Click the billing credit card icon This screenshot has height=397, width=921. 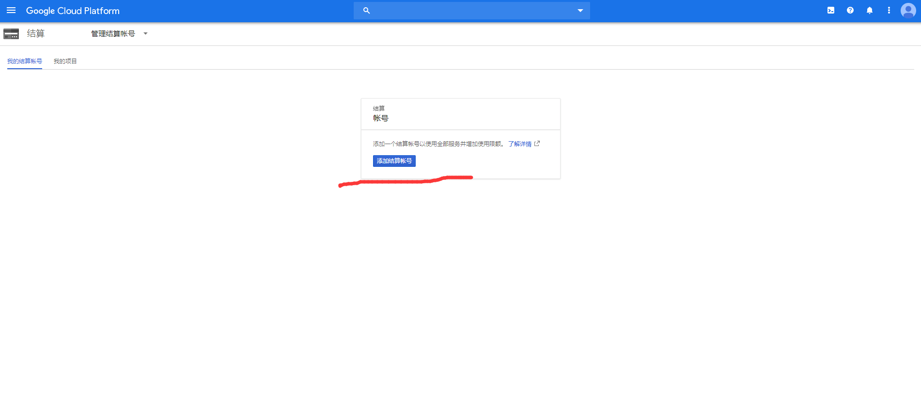point(11,34)
